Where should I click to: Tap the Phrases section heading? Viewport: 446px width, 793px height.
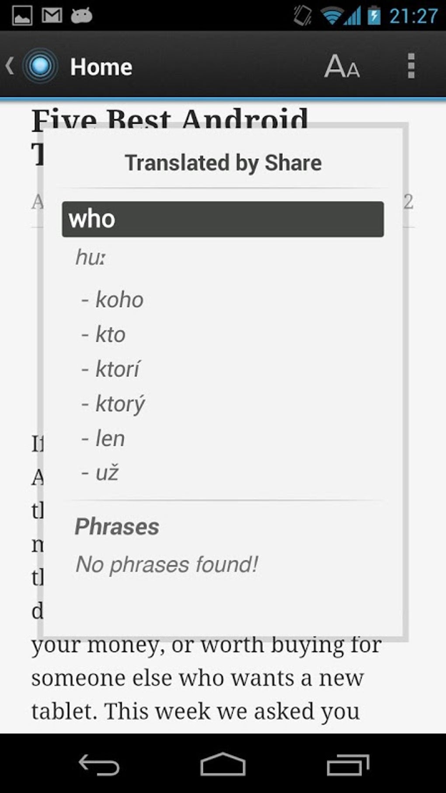click(117, 527)
